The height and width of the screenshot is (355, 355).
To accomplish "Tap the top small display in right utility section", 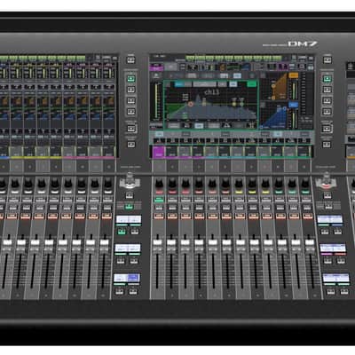I will point(330,220).
